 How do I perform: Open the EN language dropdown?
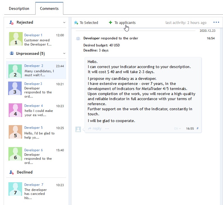pos(178,129)
